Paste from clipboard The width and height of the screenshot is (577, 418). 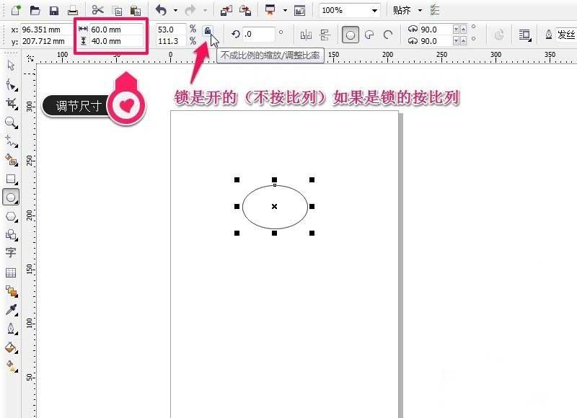coord(136,11)
